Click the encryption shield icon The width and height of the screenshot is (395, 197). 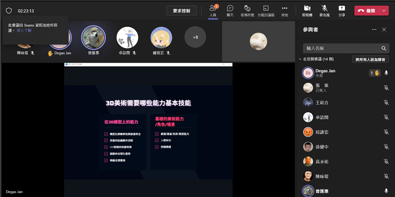coord(8,10)
